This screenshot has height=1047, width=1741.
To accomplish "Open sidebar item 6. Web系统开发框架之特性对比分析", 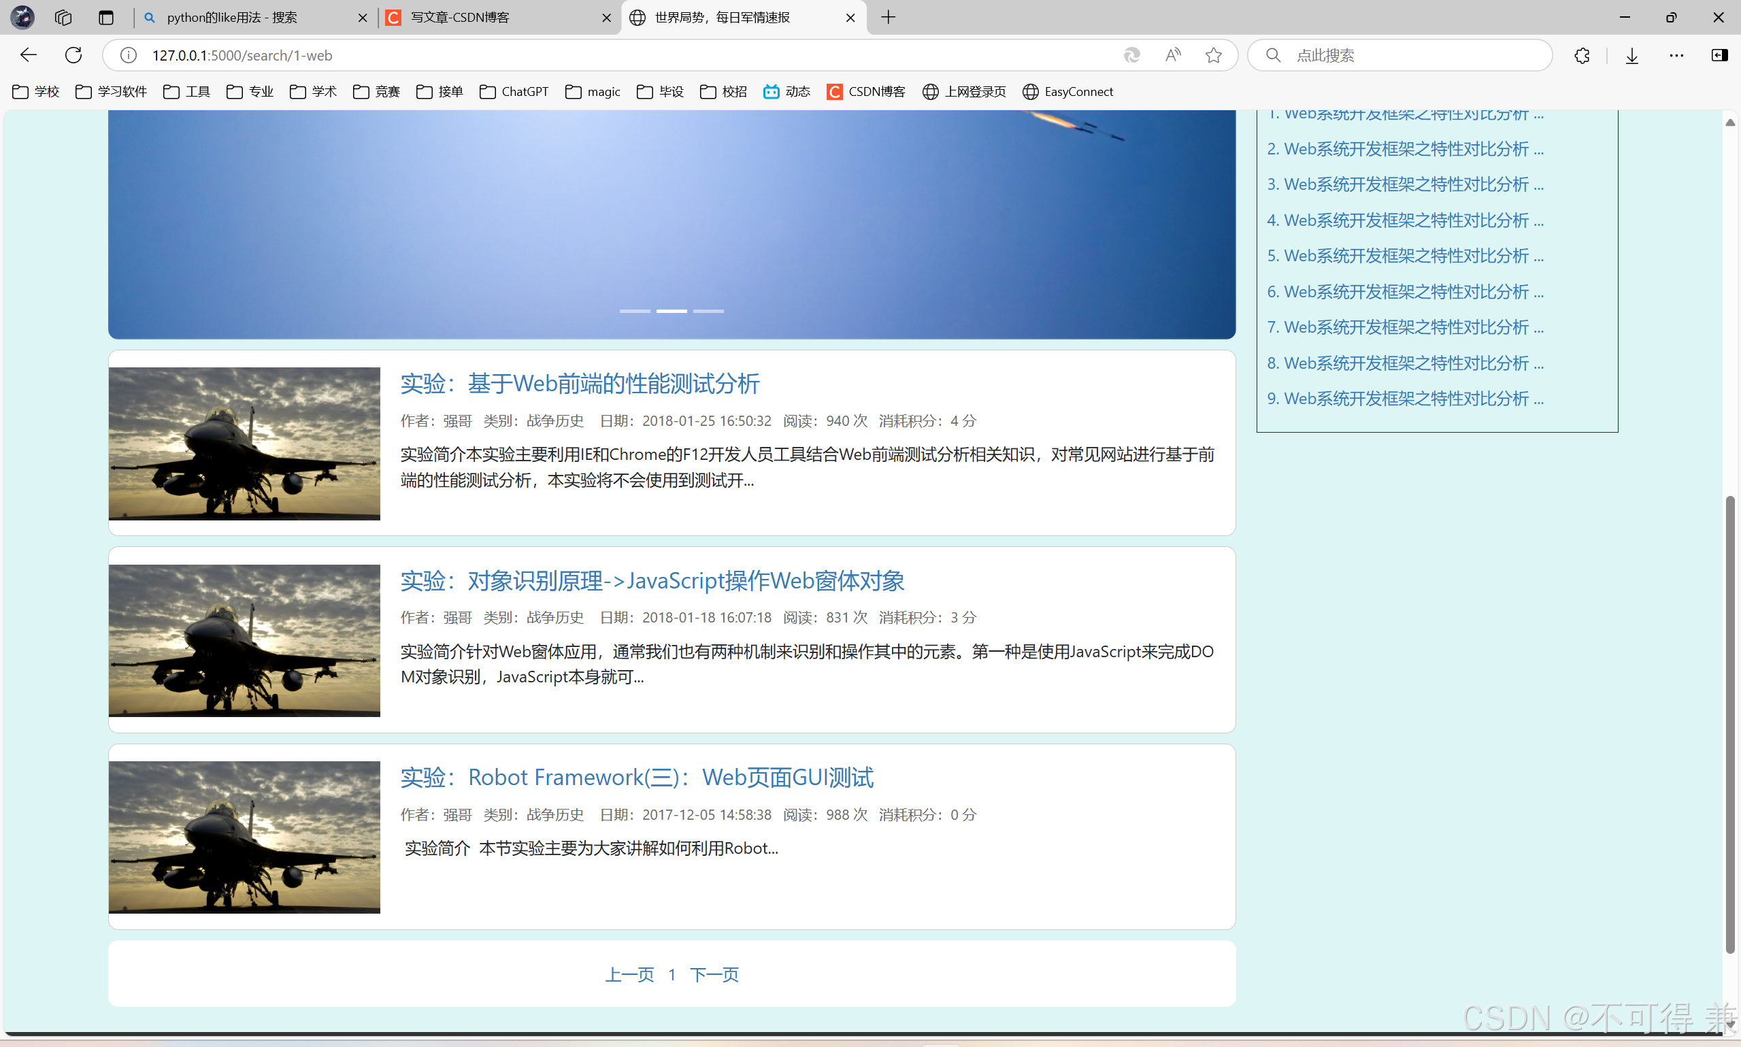I will click(1405, 291).
